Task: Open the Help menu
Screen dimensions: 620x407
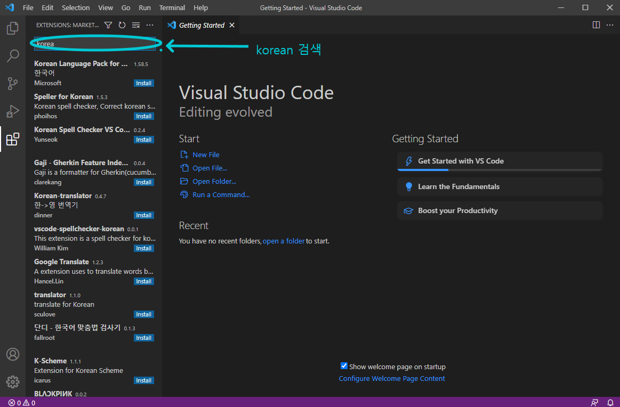Action: point(200,7)
